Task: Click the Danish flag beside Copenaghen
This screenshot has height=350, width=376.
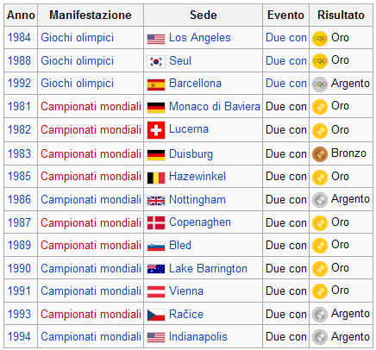Action: click(156, 223)
